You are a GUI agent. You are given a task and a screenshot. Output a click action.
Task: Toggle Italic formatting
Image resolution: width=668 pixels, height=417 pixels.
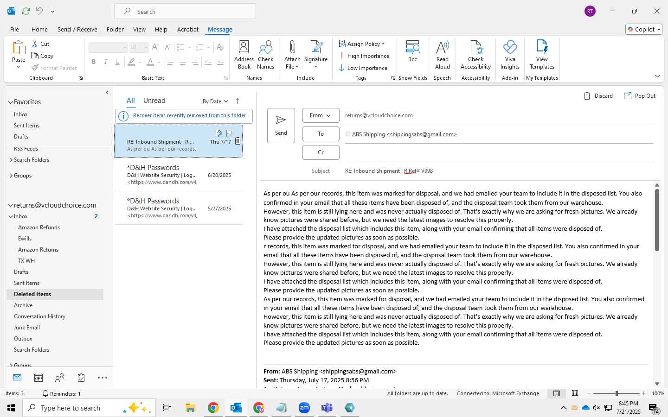click(x=106, y=62)
